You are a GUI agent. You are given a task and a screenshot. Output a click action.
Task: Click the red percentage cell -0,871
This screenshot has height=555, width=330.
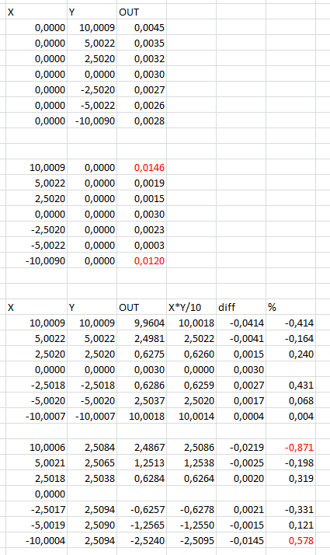pyautogui.click(x=290, y=448)
